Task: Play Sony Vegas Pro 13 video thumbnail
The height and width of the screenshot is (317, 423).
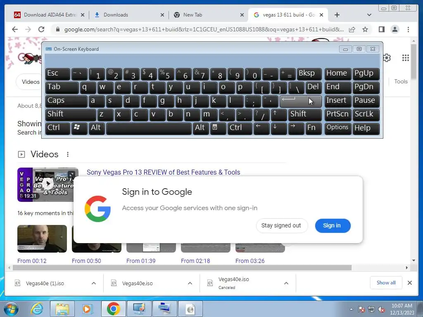Action: pos(48,185)
